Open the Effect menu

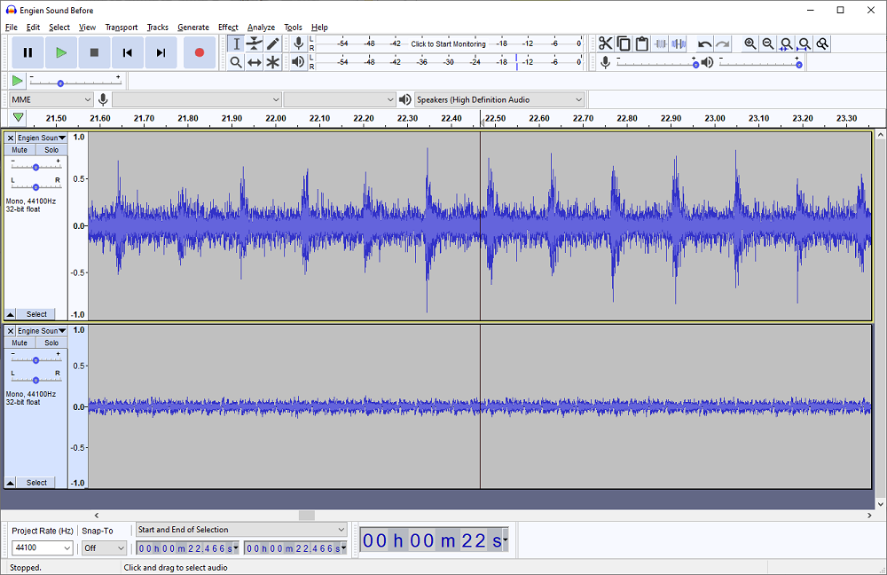228,28
